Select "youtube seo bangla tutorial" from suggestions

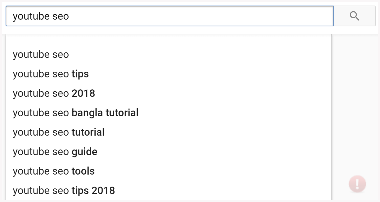click(x=75, y=113)
